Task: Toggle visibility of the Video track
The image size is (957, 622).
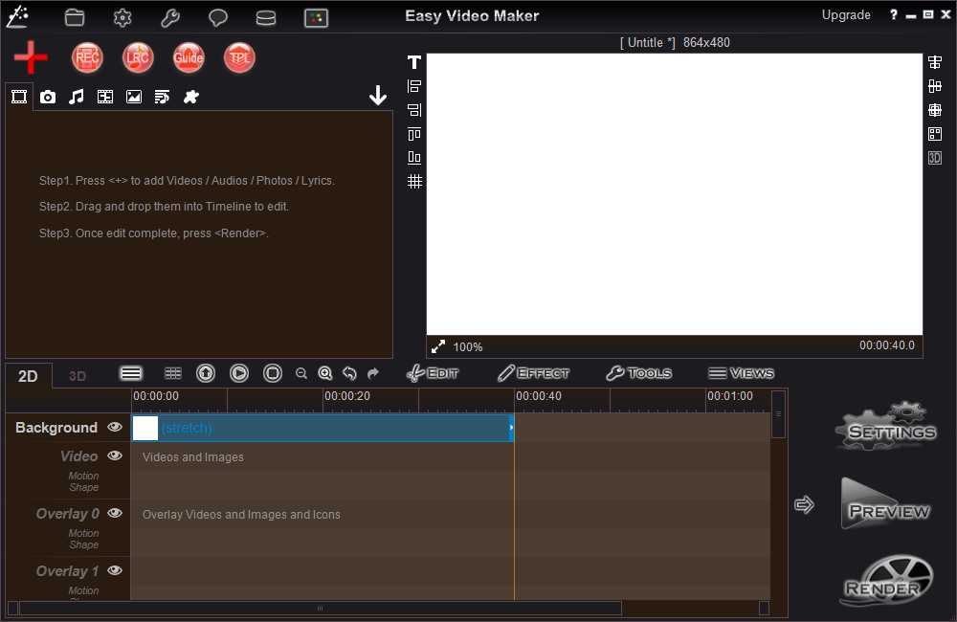Action: (115, 455)
